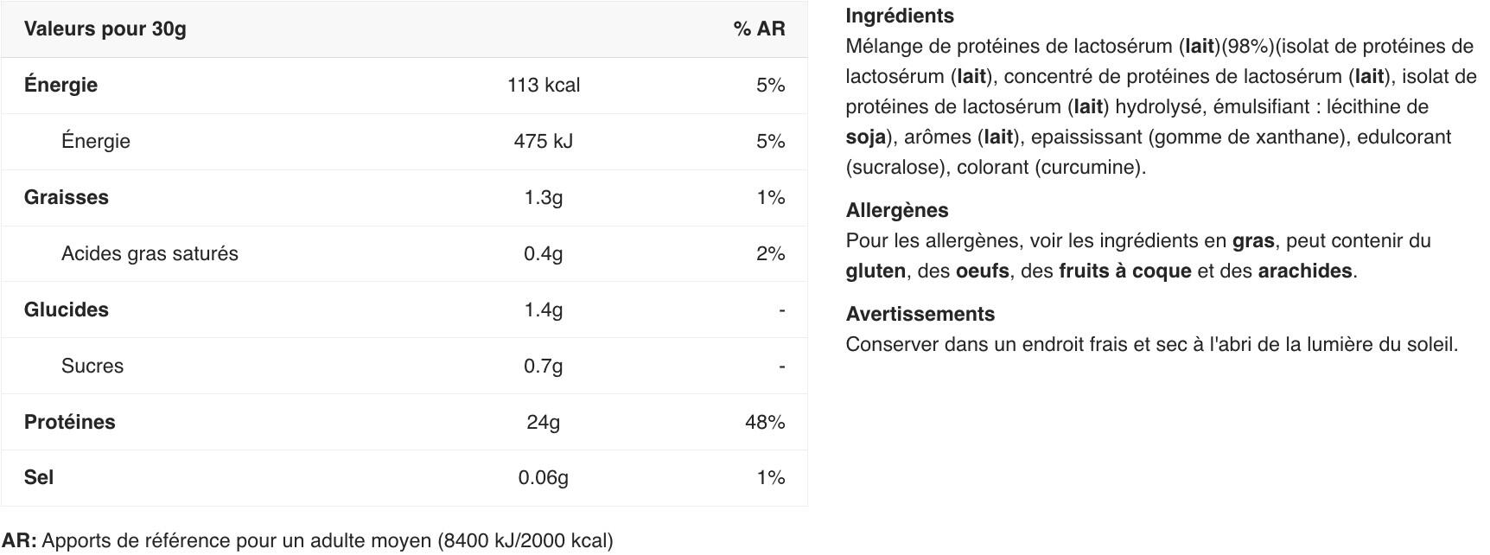Click the Allergènes section heading

tap(896, 210)
